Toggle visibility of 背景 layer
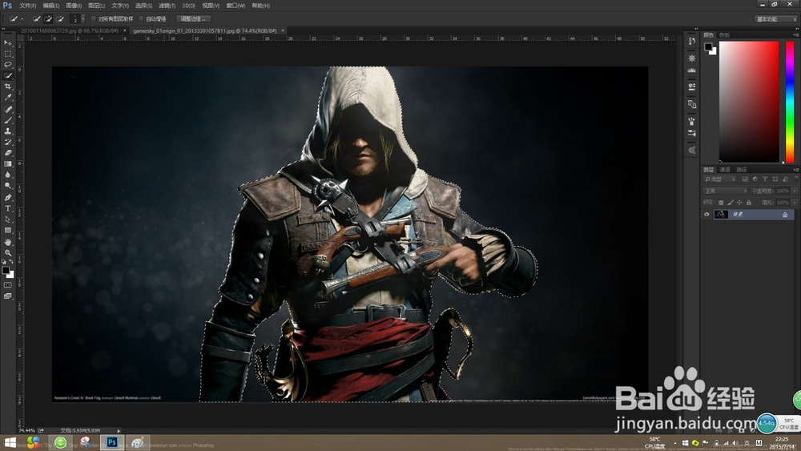The width and height of the screenshot is (801, 451). [707, 215]
